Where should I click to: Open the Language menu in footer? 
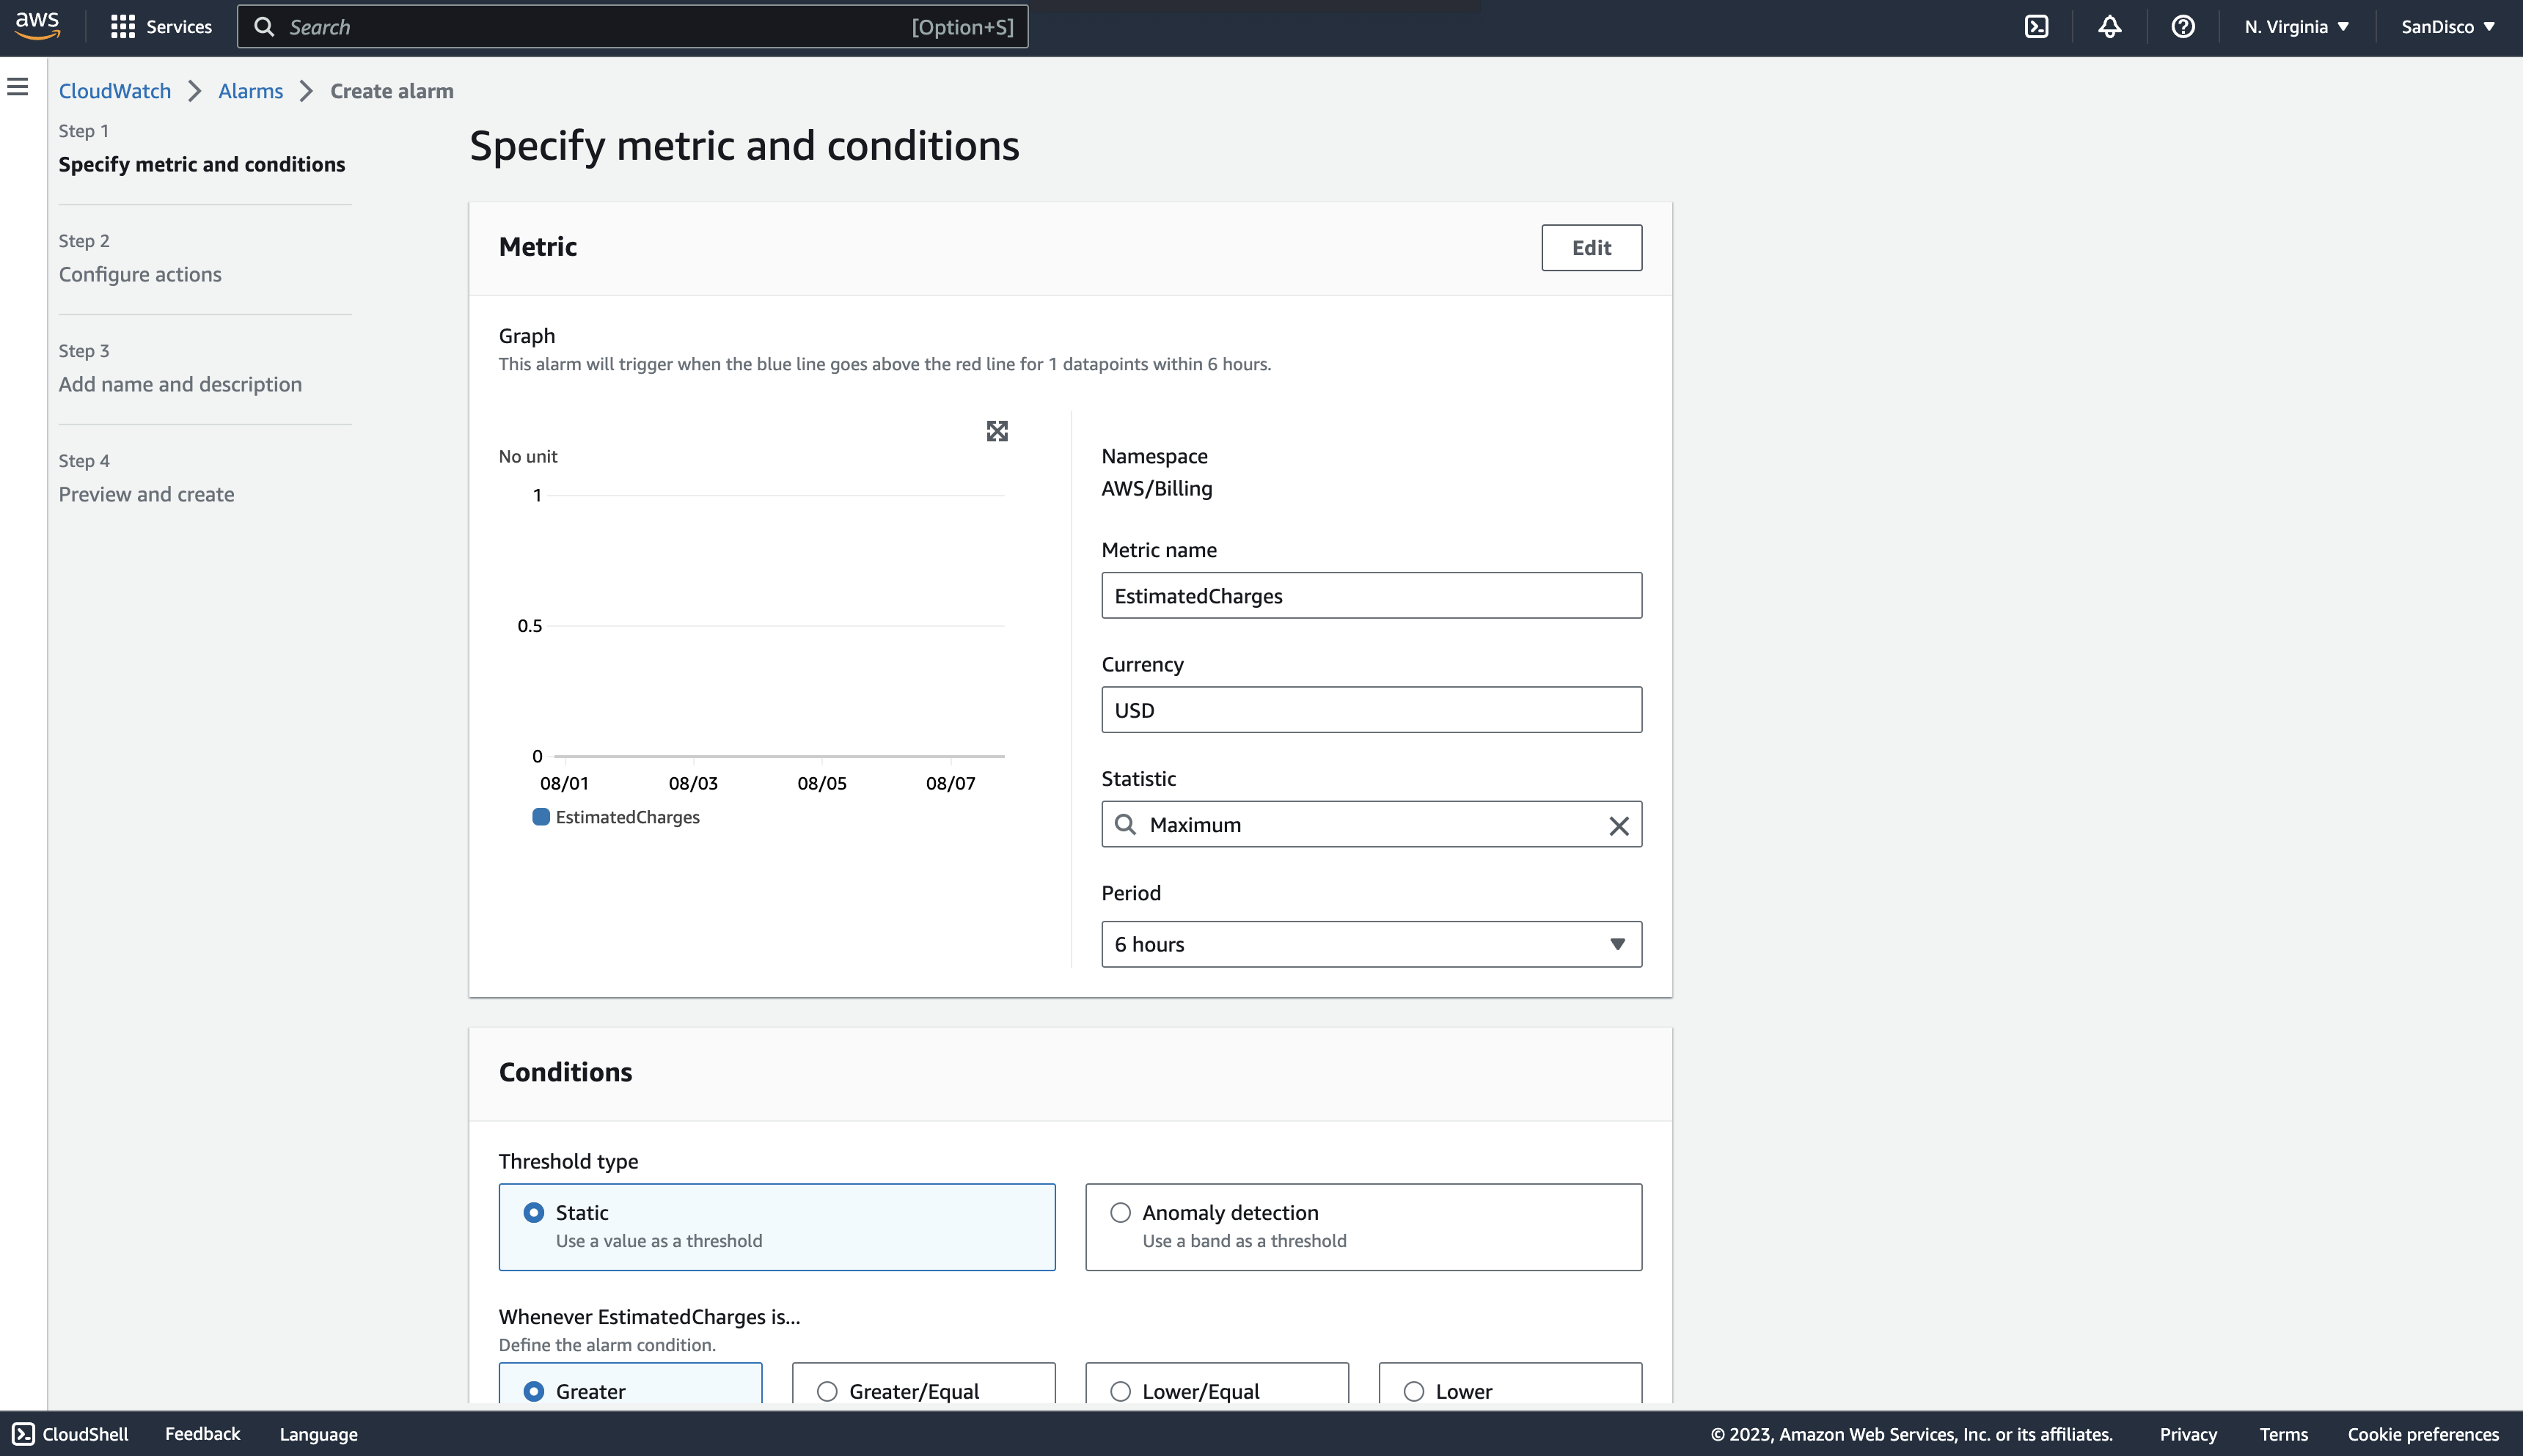(x=318, y=1434)
